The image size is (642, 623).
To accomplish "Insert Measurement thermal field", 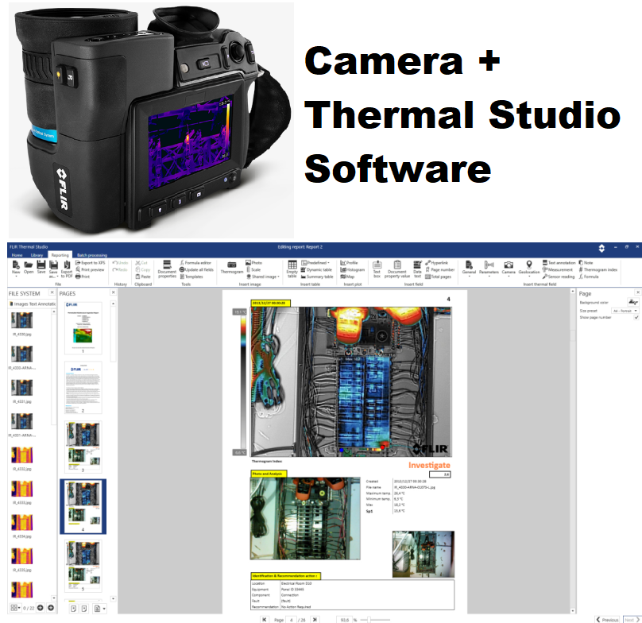I will point(558,269).
